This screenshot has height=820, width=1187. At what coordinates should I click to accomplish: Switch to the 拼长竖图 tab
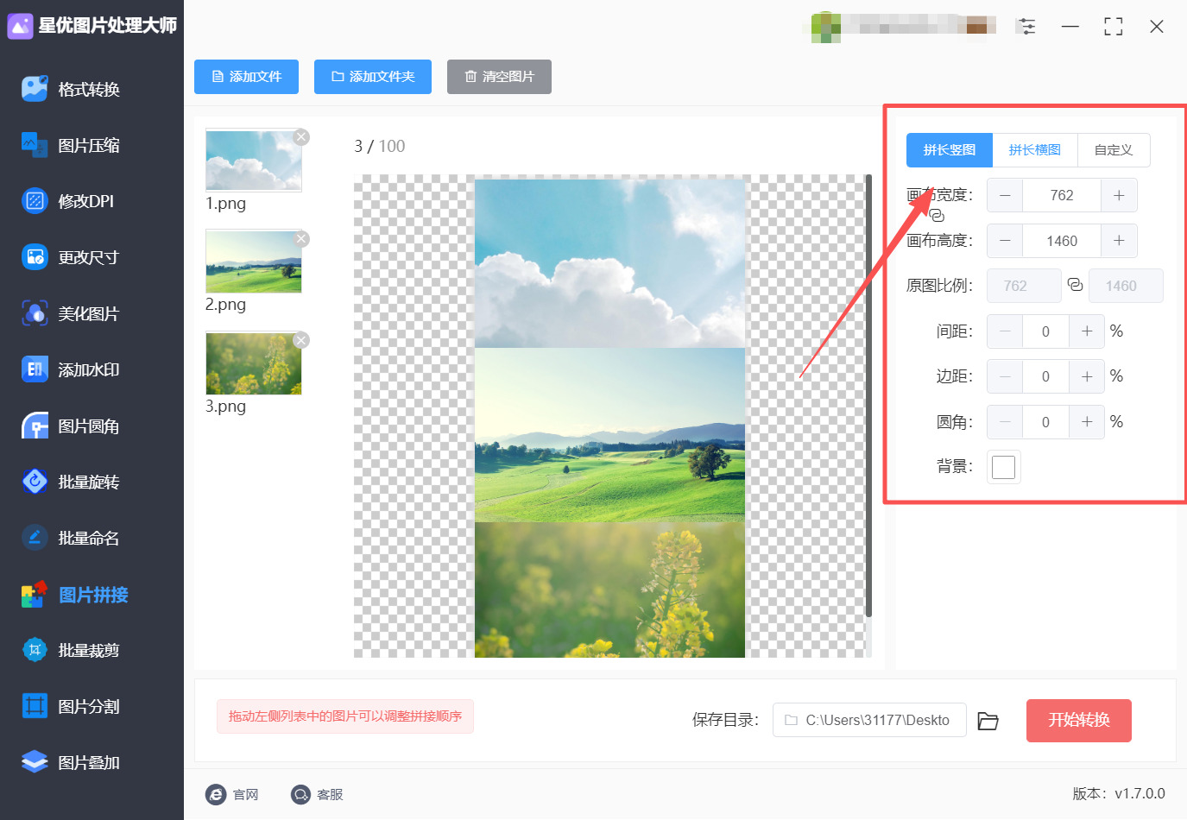950,150
